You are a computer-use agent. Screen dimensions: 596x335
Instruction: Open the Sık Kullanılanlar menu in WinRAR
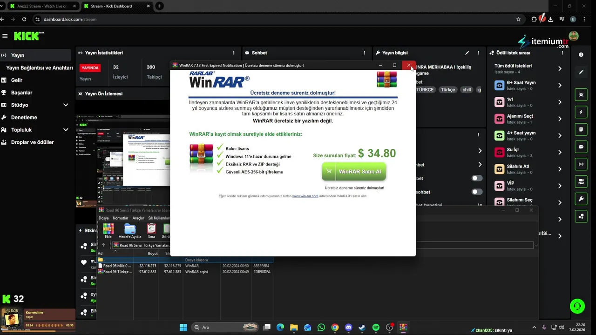tap(159, 218)
